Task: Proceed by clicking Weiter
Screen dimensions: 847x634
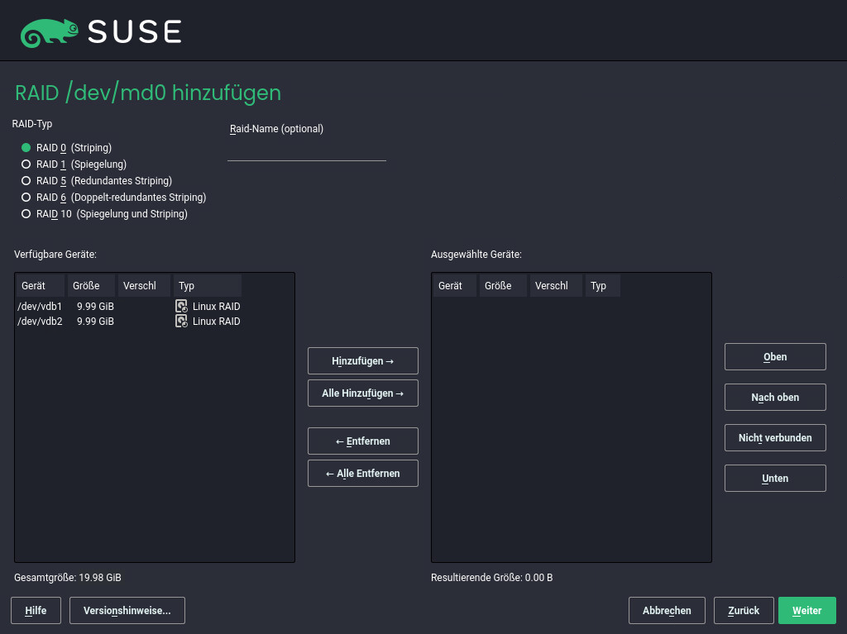Action: [806, 611]
